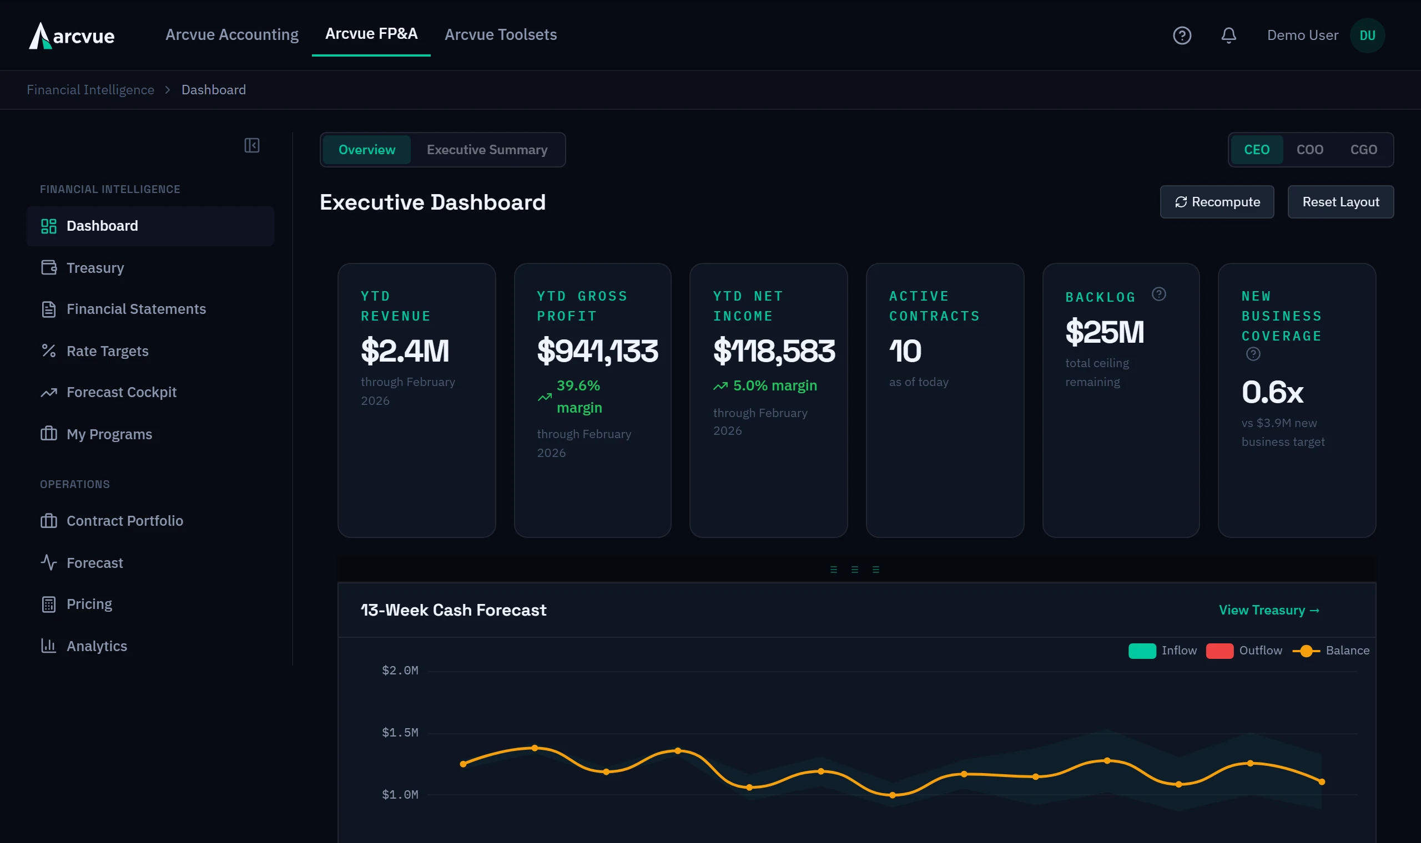Open Forecast Cockpit in the sidebar
Viewport: 1421px width, 843px height.
coord(150,393)
